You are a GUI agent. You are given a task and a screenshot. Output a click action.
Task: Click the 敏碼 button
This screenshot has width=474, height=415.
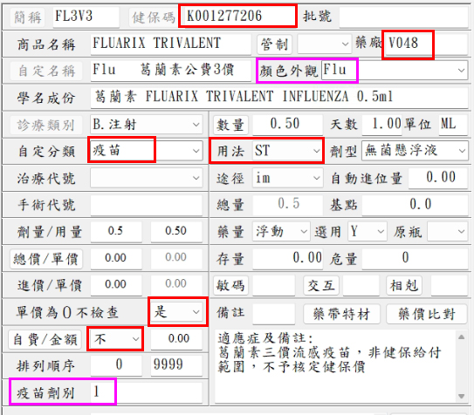point(230,285)
